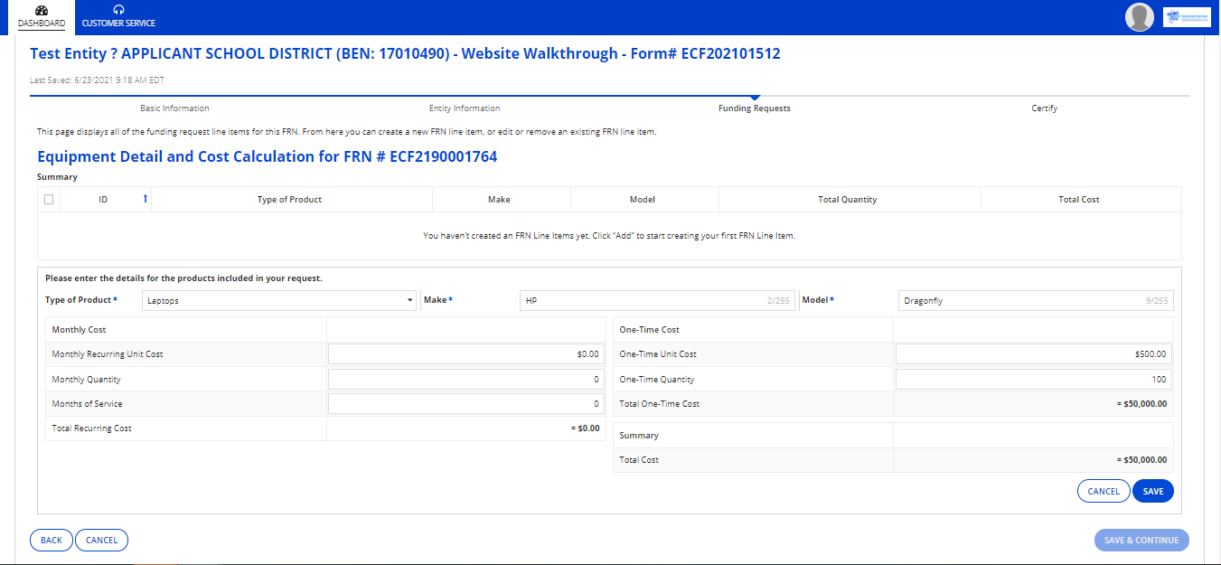1221x565 pixels.
Task: Click the Universal Service logo
Action: coord(1187,17)
